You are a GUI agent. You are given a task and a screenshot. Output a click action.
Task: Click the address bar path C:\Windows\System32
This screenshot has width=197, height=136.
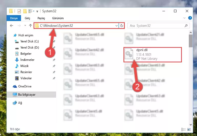pyautogui.click(x=56, y=26)
